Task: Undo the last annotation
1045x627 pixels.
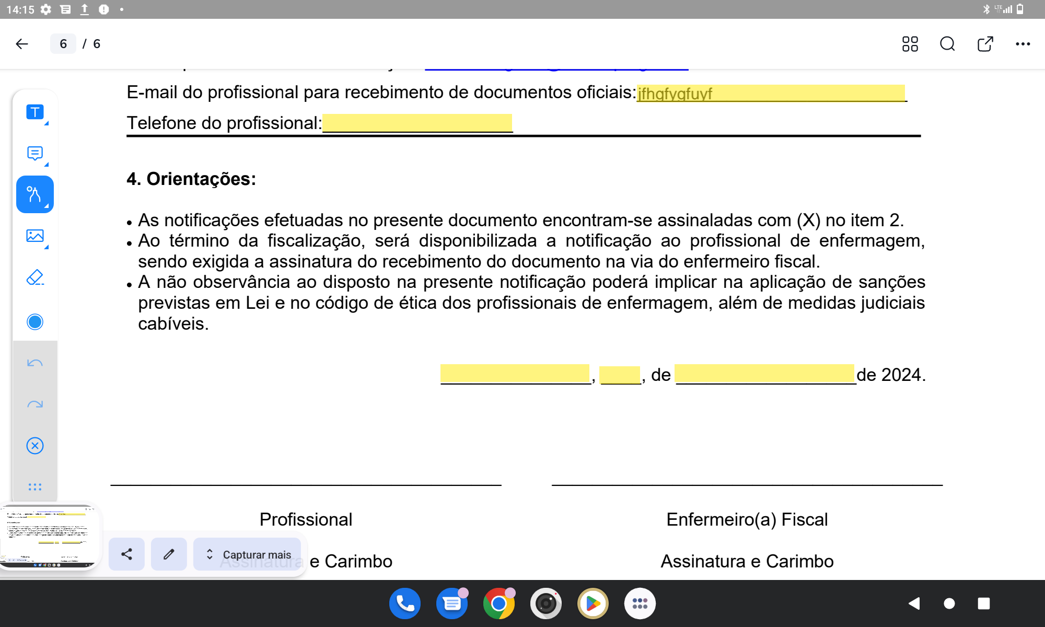Action: (35, 363)
